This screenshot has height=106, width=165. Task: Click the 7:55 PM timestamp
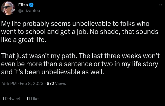tap(9, 84)
